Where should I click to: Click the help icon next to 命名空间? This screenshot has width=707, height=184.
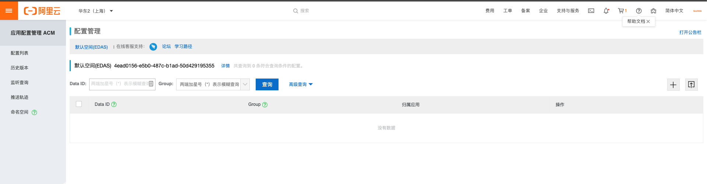[x=34, y=112]
